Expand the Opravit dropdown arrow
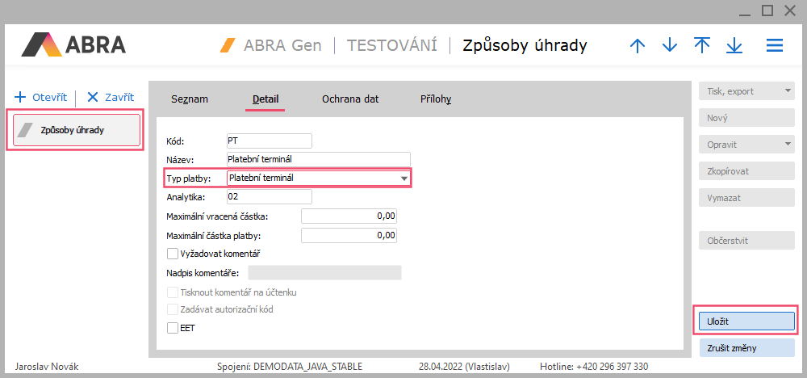Image resolution: width=807 pixels, height=378 pixels. 788,145
